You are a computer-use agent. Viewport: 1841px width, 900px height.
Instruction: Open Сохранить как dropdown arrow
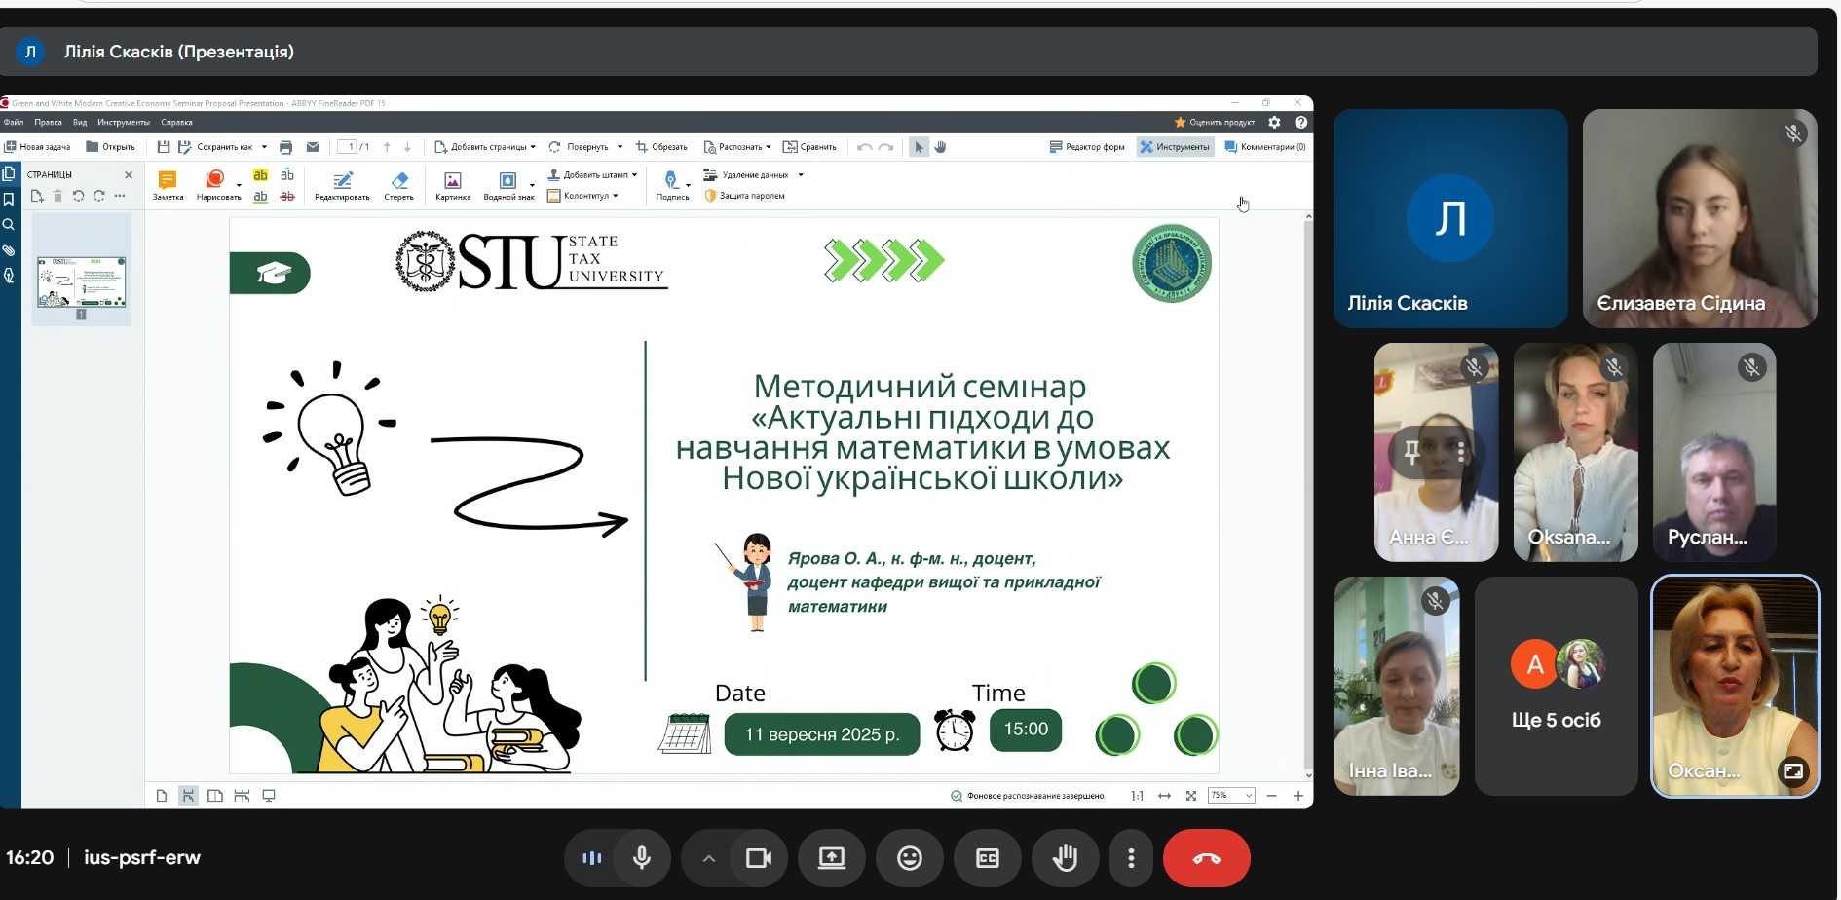(264, 147)
